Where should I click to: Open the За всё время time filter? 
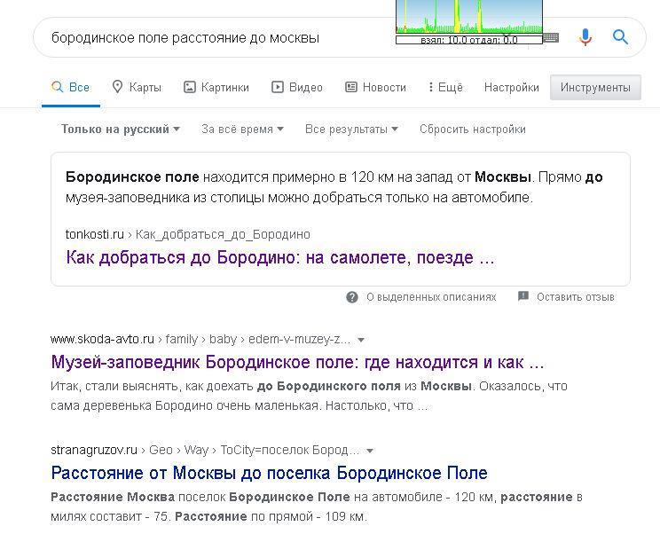click(242, 129)
